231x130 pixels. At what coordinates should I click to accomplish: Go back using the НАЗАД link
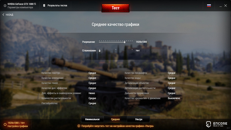click(9, 15)
